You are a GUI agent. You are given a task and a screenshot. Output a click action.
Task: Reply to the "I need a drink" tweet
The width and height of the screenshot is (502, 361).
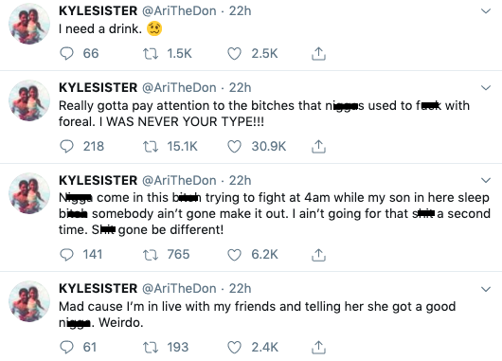[x=66, y=53]
